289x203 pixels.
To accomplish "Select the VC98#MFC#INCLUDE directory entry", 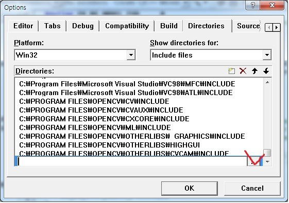I will click(x=127, y=84).
